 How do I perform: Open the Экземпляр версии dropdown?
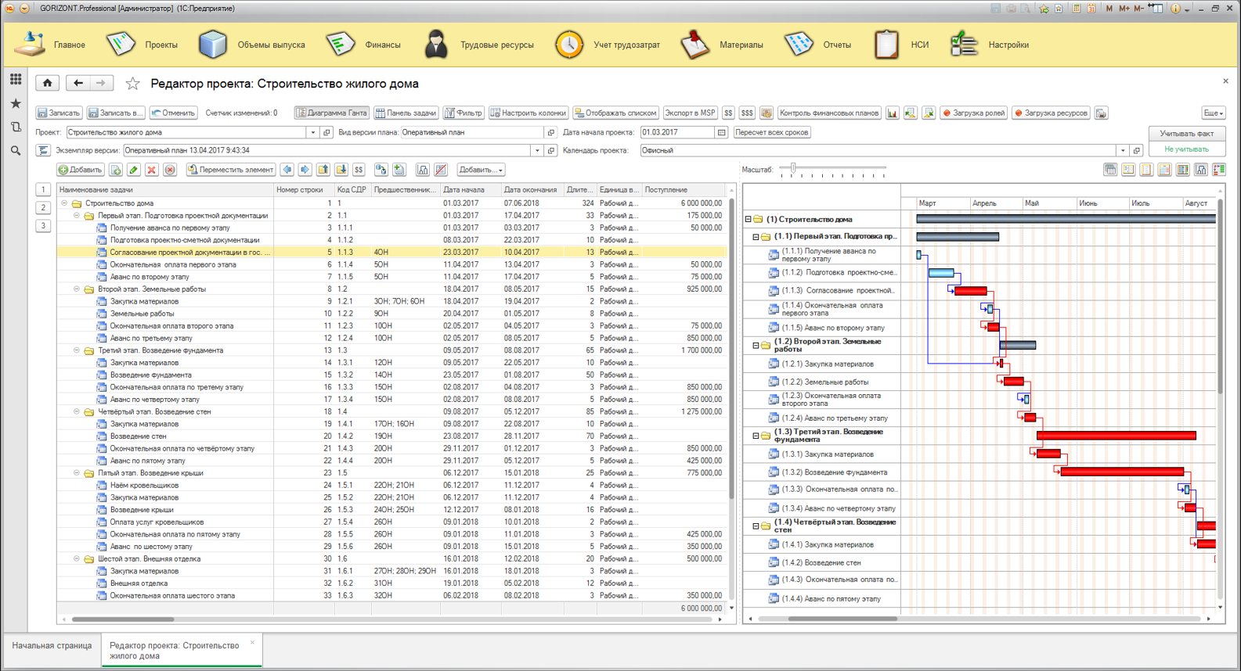coord(537,150)
